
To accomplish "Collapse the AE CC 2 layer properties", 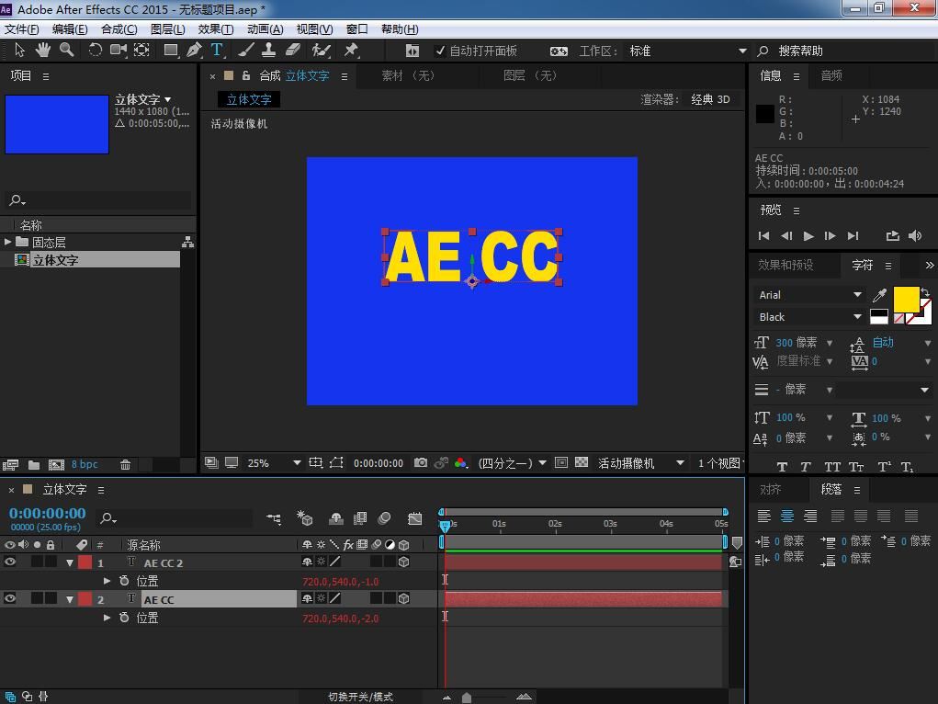I will tap(70, 562).
